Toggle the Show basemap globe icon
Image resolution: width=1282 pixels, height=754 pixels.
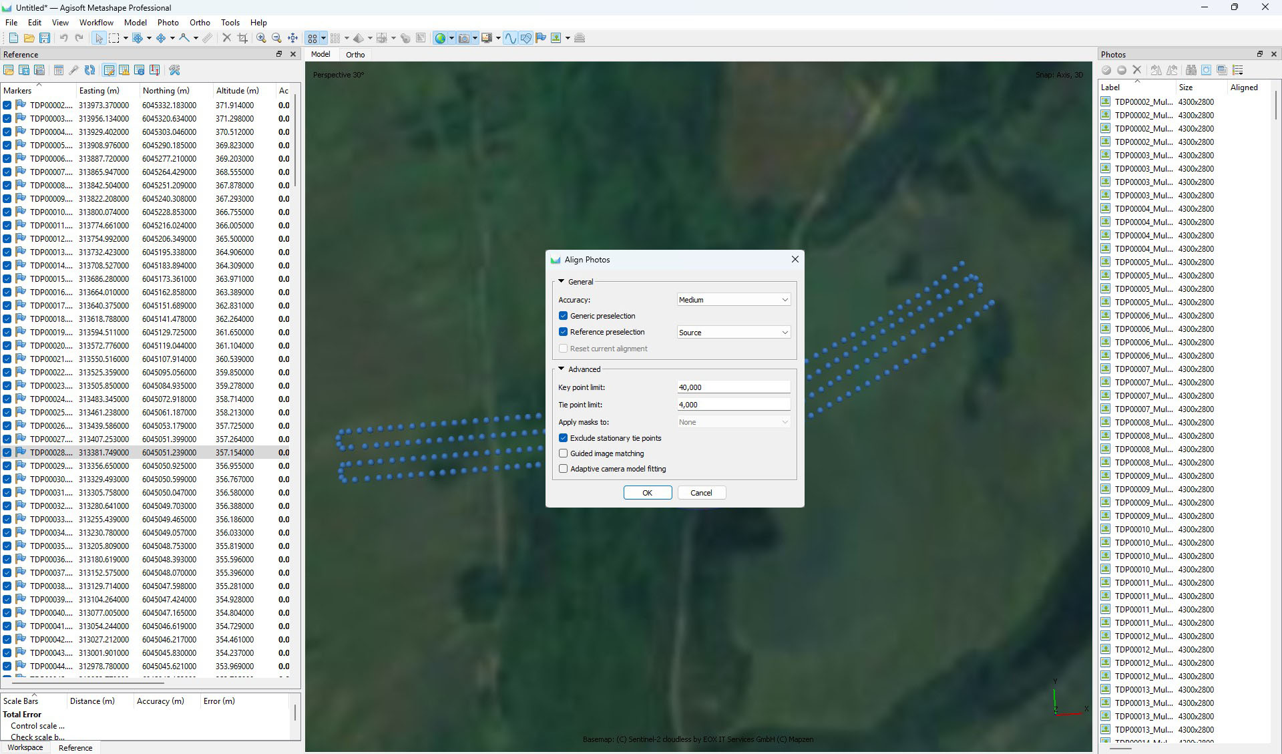coord(440,38)
